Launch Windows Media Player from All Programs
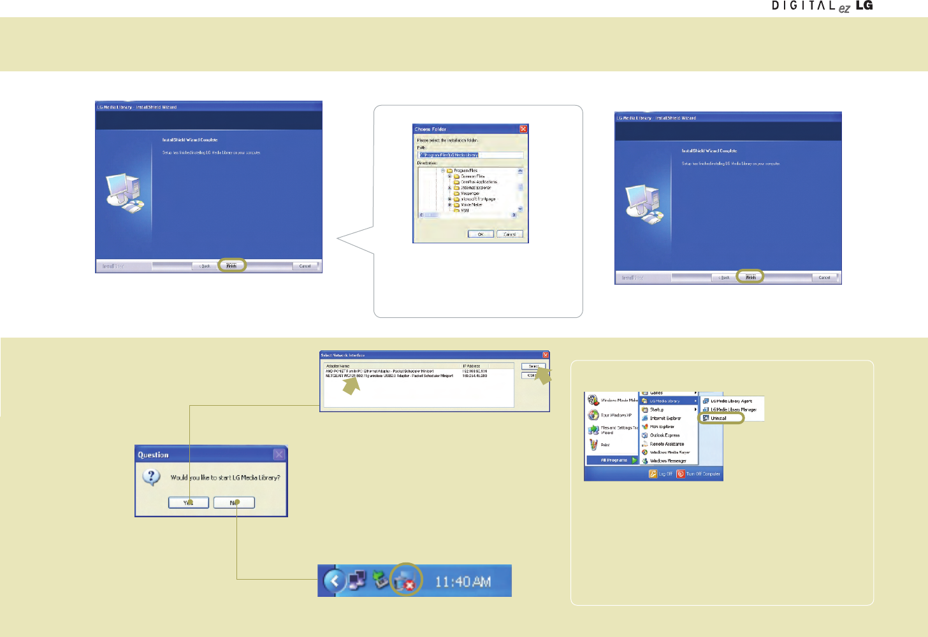The height and width of the screenshot is (637, 928). click(669, 452)
